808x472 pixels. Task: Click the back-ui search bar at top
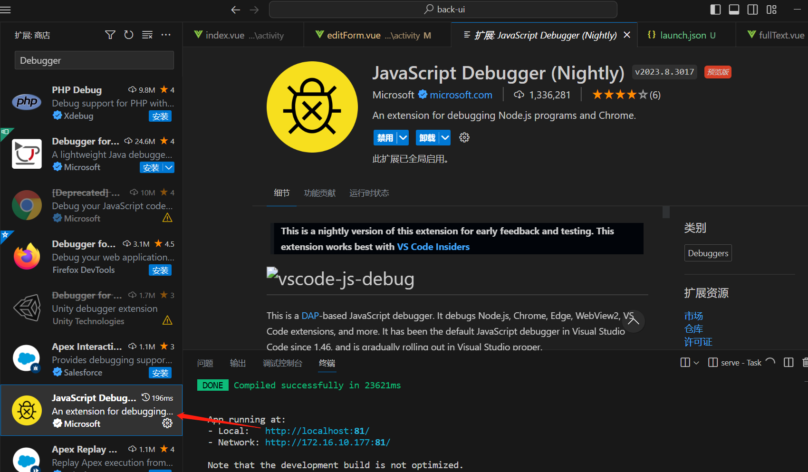(443, 9)
